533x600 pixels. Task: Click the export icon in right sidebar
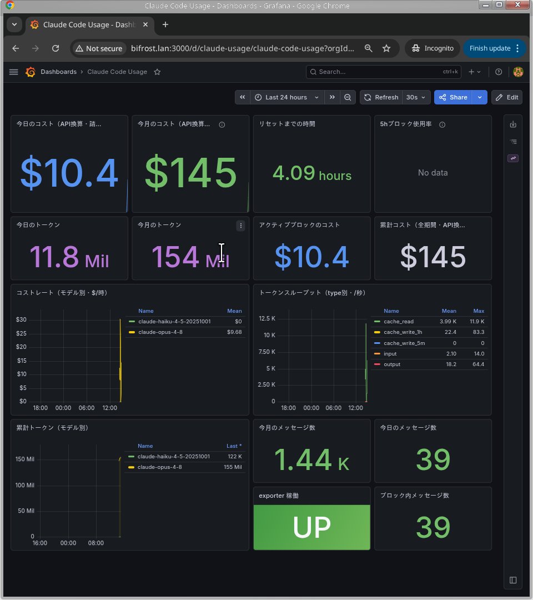coord(513,125)
